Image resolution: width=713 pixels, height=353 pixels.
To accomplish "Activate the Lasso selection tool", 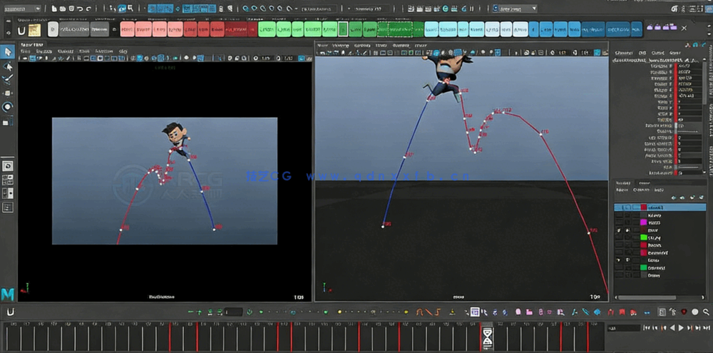I will [x=8, y=66].
